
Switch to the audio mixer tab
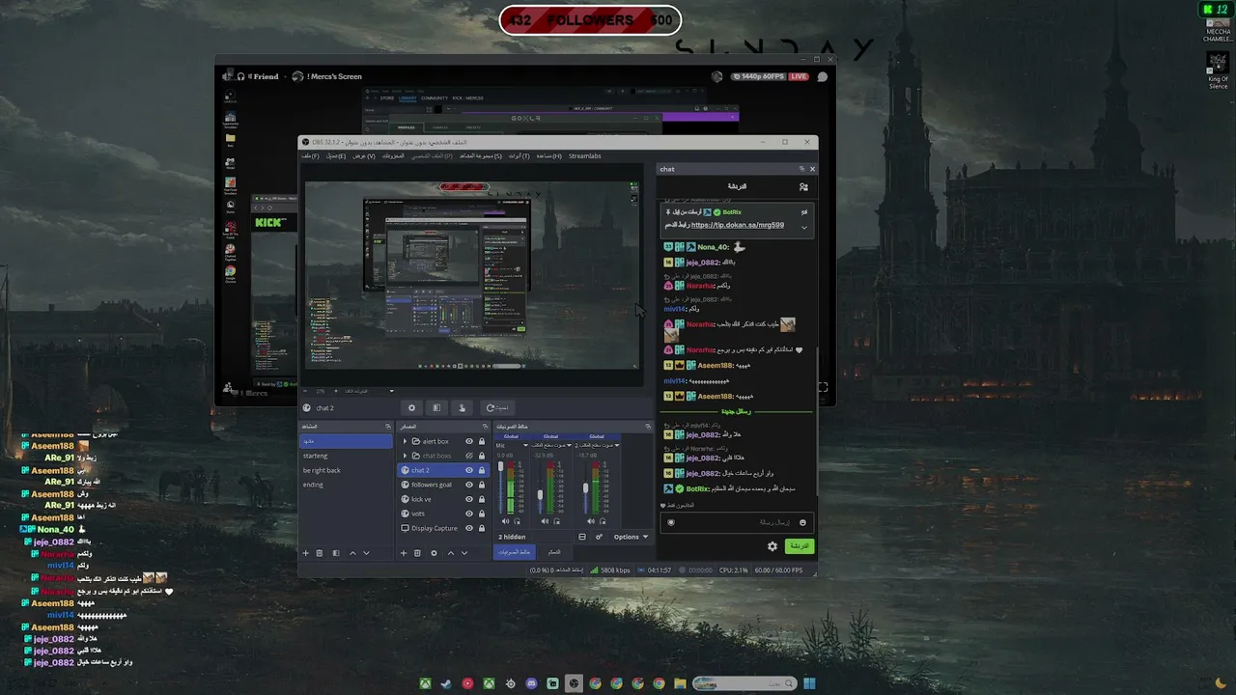[514, 552]
